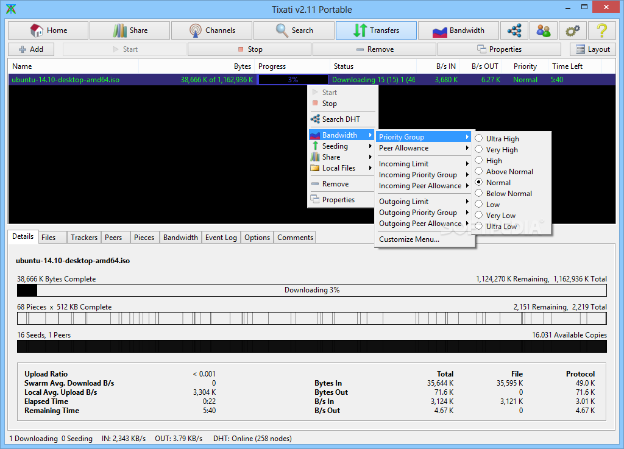
Task: Expand Incoming Peer Allowance submenu
Action: (x=424, y=186)
